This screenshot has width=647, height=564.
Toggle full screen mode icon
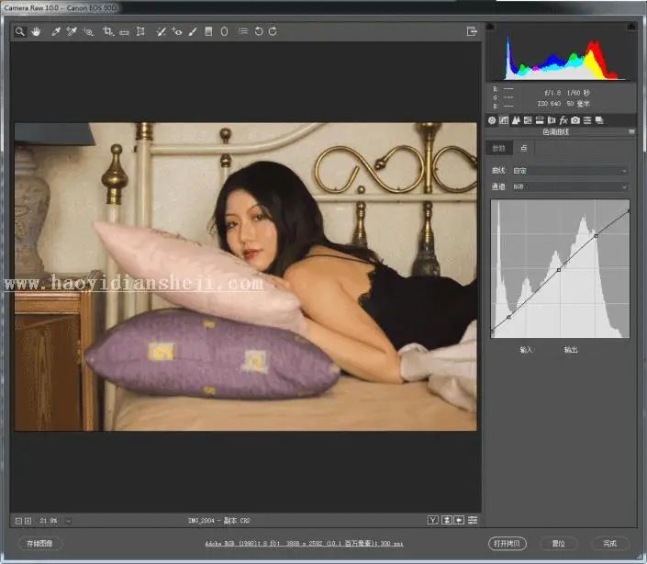[x=472, y=31]
